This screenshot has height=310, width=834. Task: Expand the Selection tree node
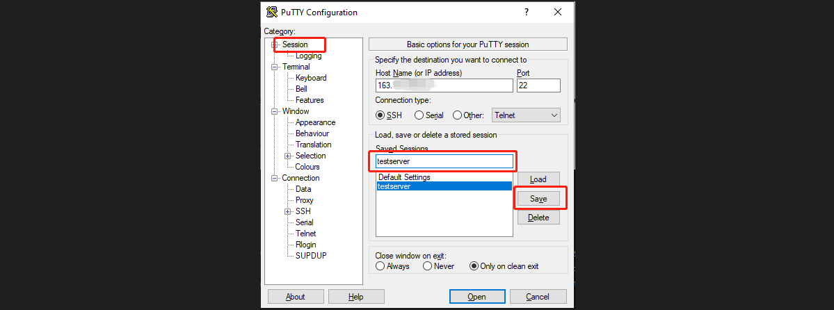(288, 156)
